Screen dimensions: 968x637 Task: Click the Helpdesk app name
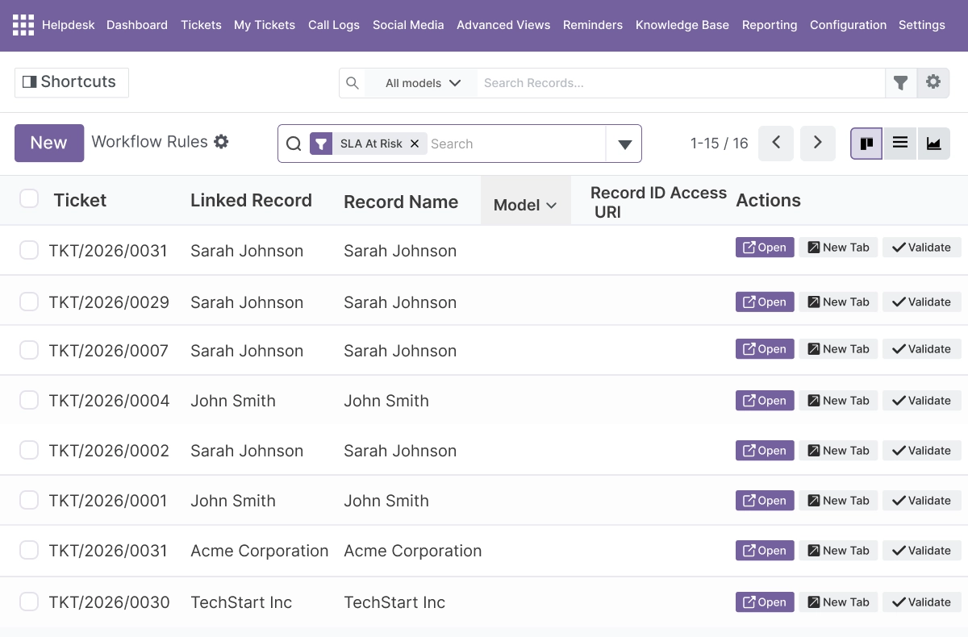(x=69, y=25)
